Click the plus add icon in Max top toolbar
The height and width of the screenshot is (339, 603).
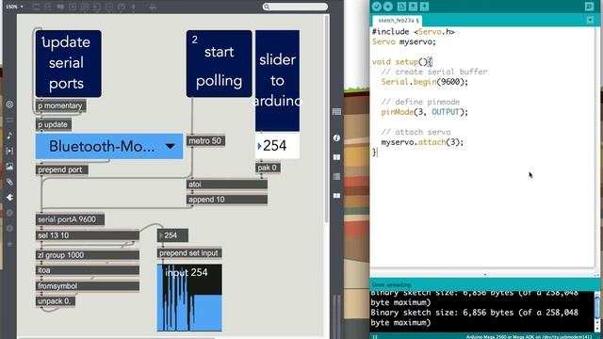(x=134, y=7)
